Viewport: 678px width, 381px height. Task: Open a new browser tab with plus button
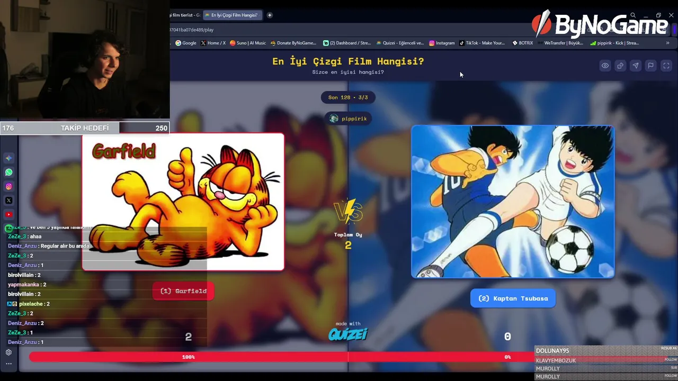(270, 15)
